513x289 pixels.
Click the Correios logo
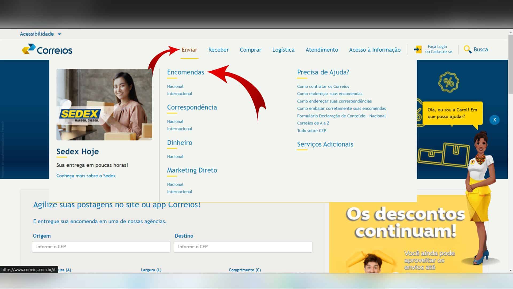click(x=47, y=49)
